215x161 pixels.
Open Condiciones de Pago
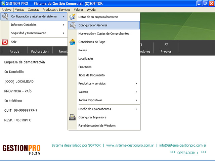click(x=104, y=42)
